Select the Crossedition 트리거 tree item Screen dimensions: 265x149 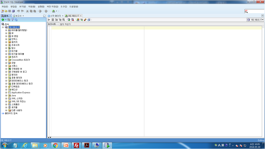click(x=20, y=60)
